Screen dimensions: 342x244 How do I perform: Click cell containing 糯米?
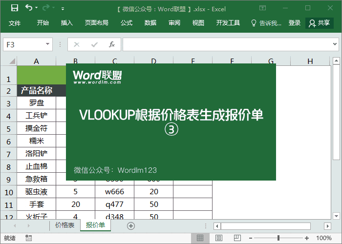coord(37,141)
